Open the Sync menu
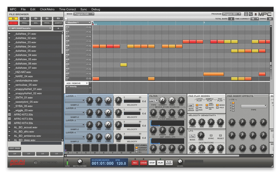Image resolution: width=279 pixels, height=174 pixels. (84, 9)
